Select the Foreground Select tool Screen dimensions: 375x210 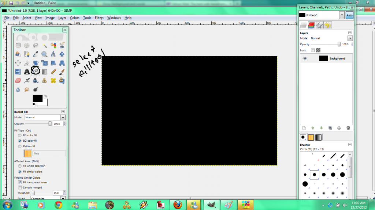pyautogui.click(x=18, y=54)
